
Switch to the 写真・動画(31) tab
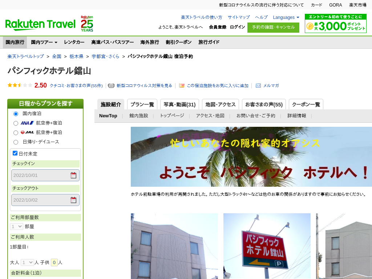pyautogui.click(x=179, y=104)
